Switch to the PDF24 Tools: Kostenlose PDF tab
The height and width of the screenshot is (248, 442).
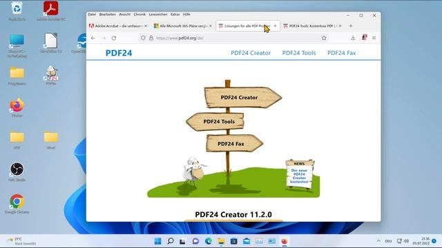312,26
